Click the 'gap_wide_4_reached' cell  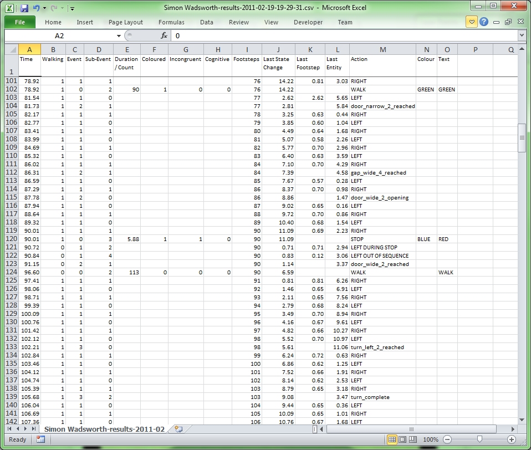pyautogui.click(x=382, y=173)
